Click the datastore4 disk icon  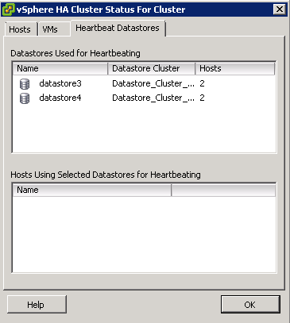pos(25,98)
